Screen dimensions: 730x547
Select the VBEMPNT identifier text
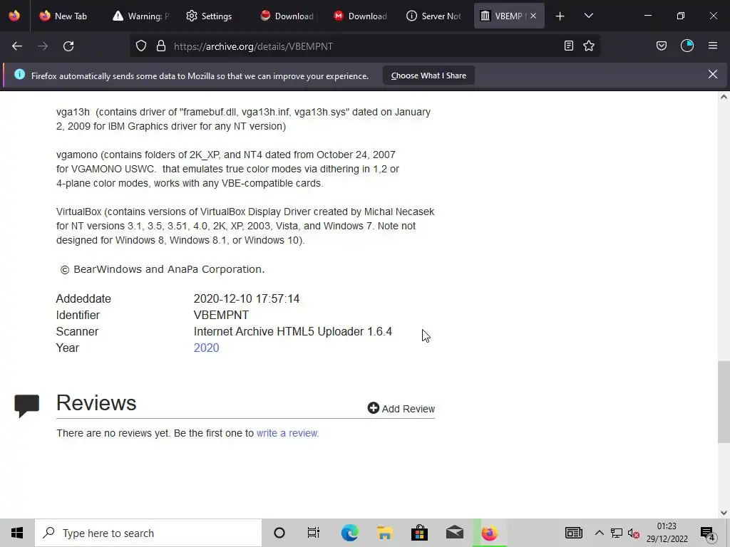click(221, 315)
